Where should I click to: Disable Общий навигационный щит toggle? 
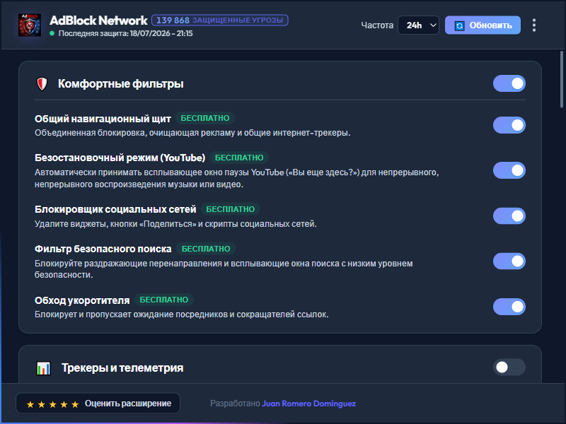click(x=509, y=125)
